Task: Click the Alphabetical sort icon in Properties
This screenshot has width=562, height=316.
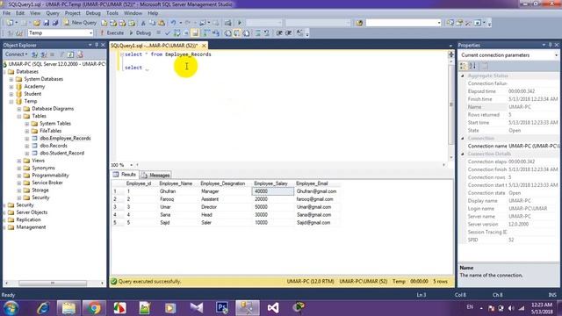Action: click(472, 67)
